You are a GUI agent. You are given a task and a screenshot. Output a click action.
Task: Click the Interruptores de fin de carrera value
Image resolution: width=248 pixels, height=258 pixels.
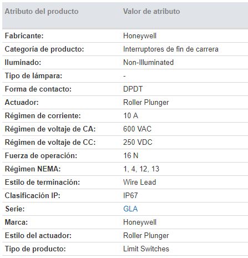tap(171, 49)
